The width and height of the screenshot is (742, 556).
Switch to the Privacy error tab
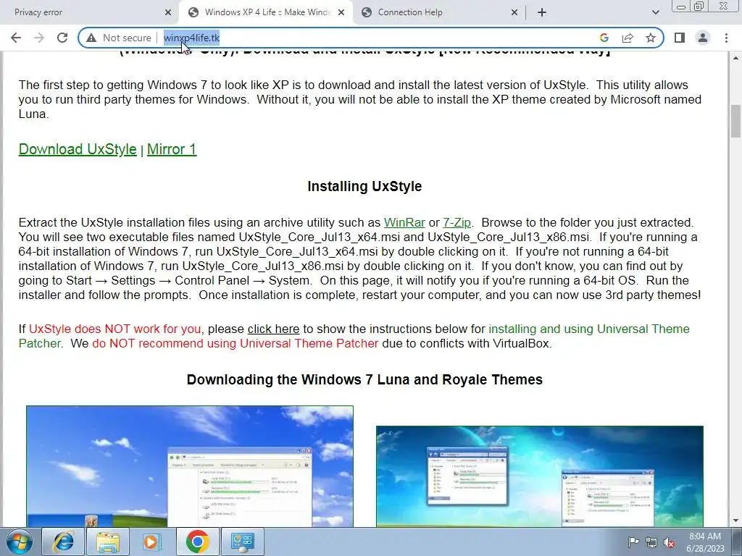[x=90, y=12]
